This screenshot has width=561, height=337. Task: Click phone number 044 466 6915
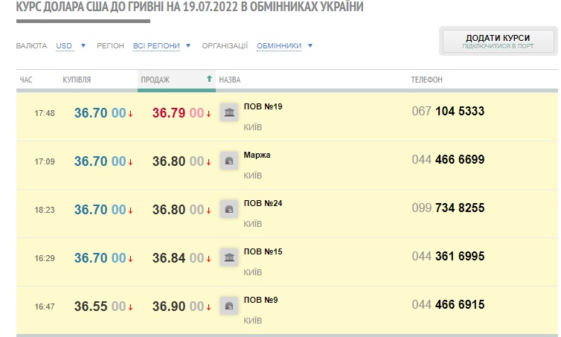point(448,305)
